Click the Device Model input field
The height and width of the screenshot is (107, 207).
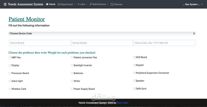[x=102, y=43]
